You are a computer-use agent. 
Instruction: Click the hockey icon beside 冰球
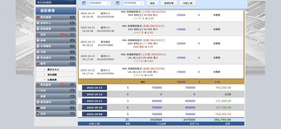(38, 114)
